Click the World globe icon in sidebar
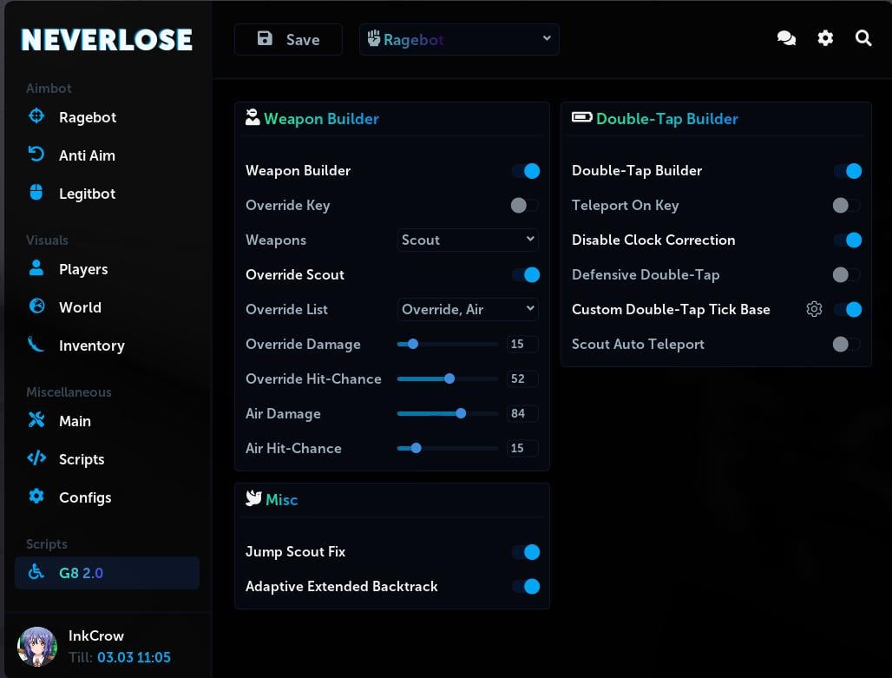This screenshot has height=678, width=892. [36, 306]
